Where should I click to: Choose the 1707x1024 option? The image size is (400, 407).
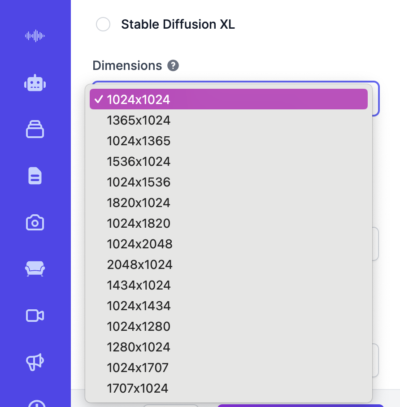137,388
